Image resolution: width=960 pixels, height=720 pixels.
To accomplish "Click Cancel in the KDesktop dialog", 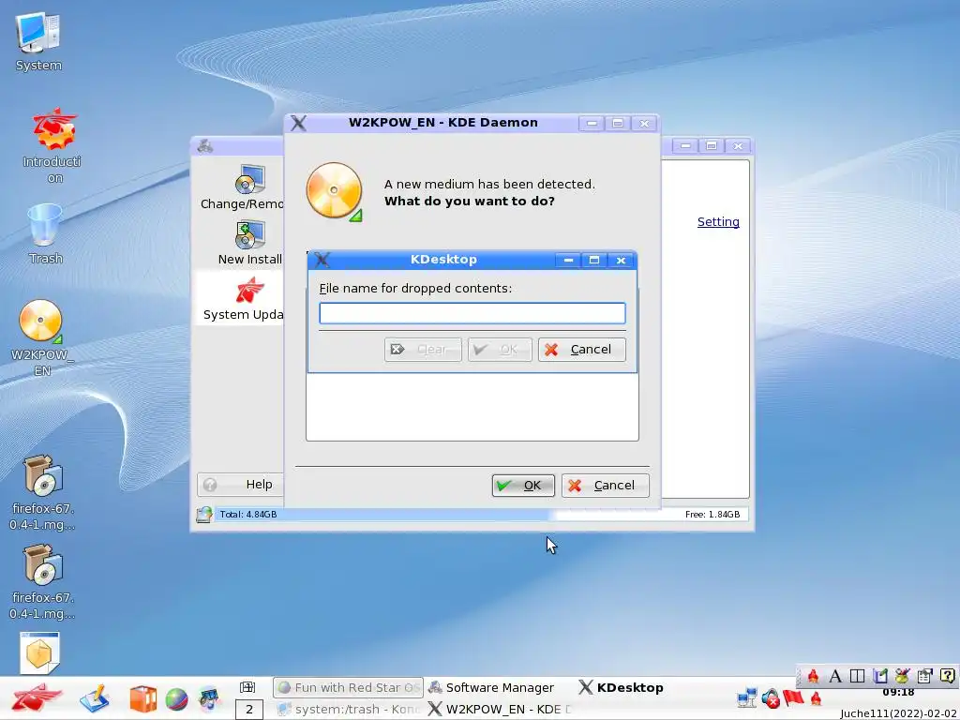I will [581, 350].
